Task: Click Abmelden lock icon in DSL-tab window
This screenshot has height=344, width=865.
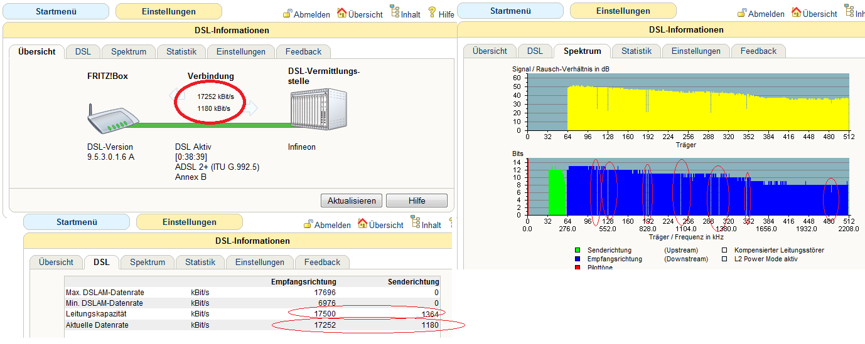Action: [308, 224]
